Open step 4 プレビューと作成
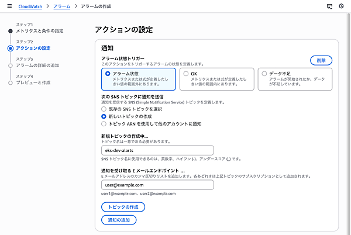 (x=33, y=83)
